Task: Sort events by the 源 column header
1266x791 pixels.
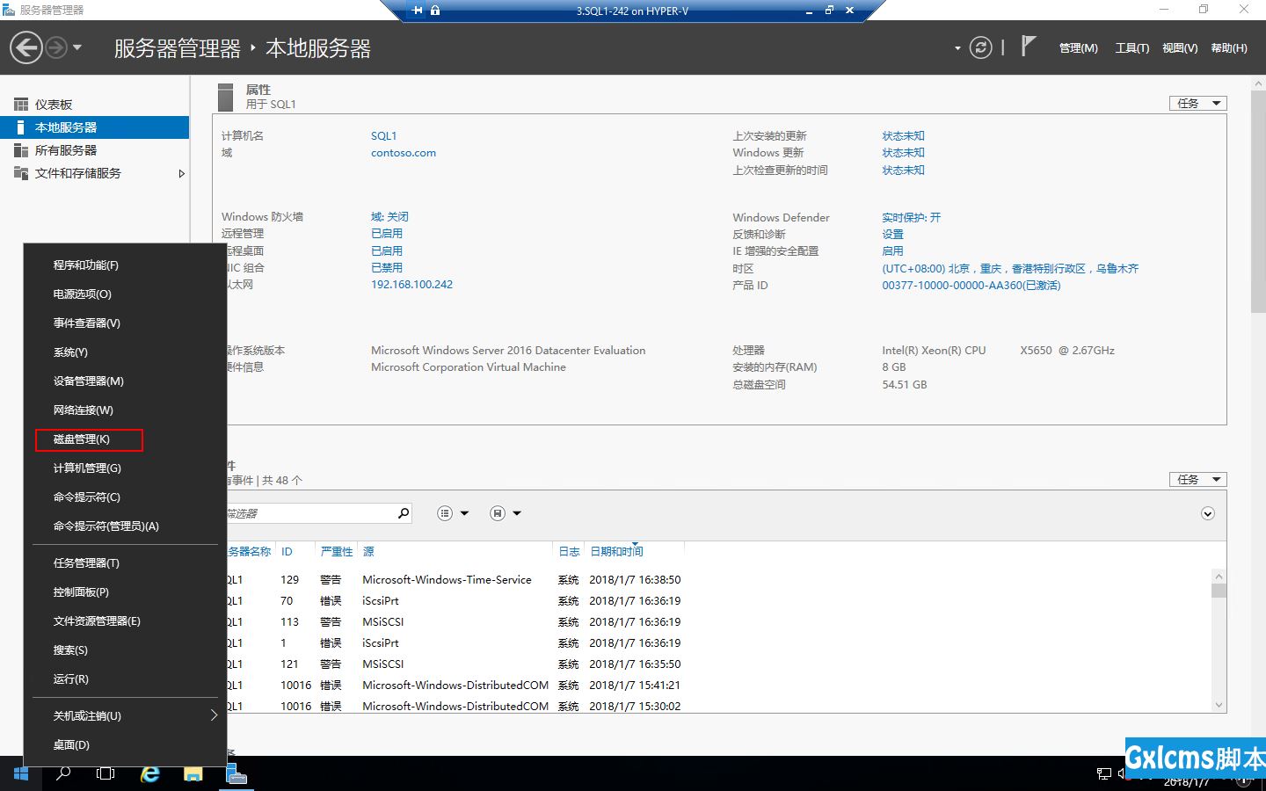Action: click(368, 552)
